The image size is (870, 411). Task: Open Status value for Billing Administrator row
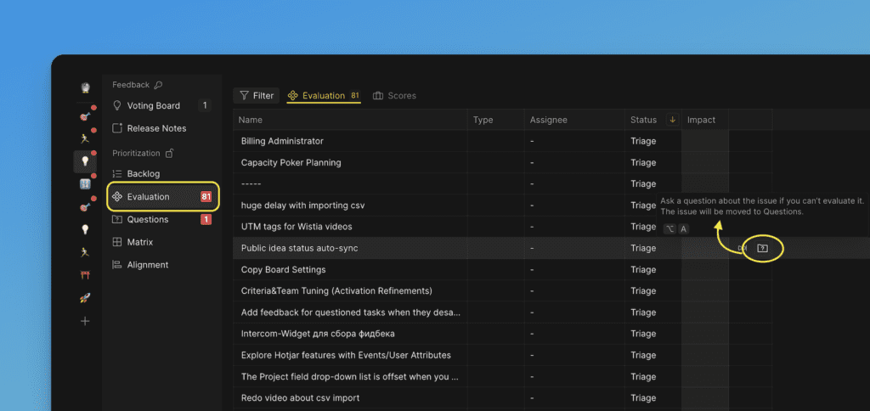coord(643,141)
